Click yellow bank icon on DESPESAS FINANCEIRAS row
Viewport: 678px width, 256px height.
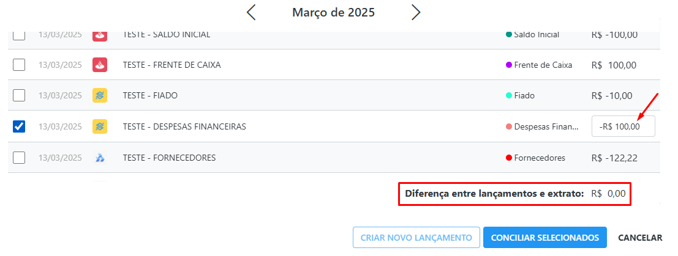[x=100, y=126]
